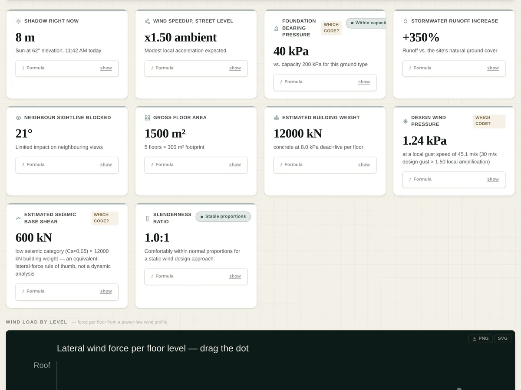The height and width of the screenshot is (390, 521).
Task: Click the Within capacity status badge
Action: 366,23
